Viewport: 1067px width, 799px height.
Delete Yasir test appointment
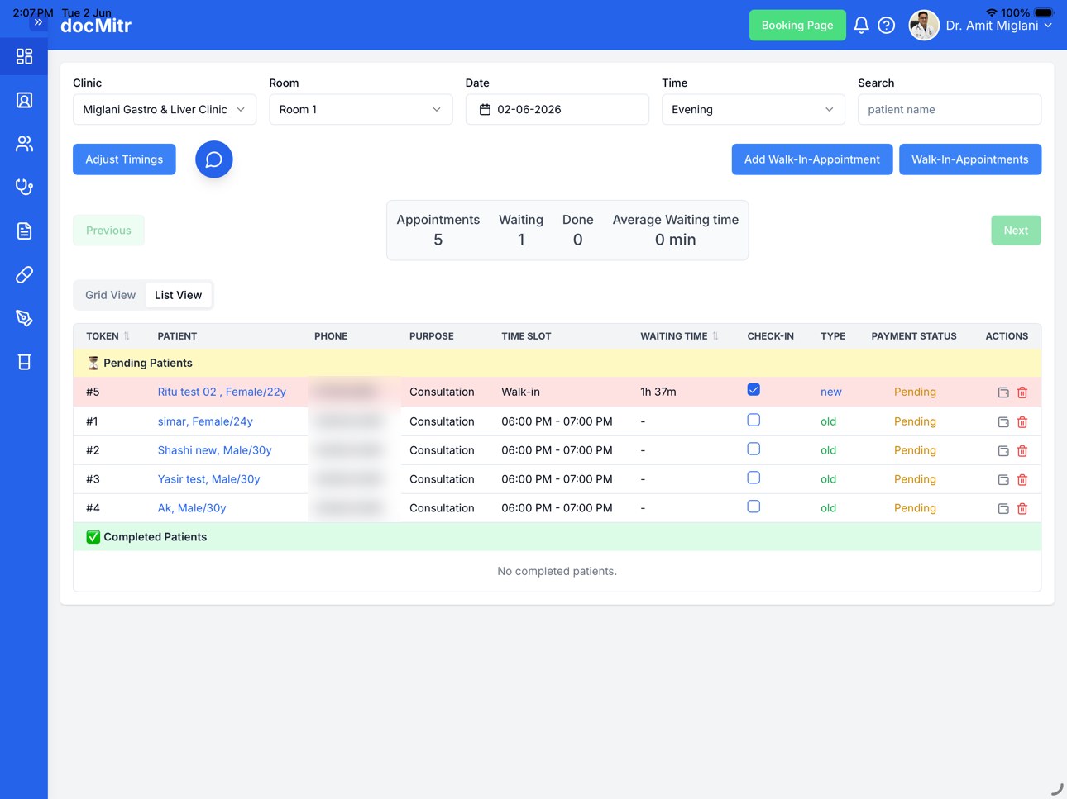[1022, 480]
